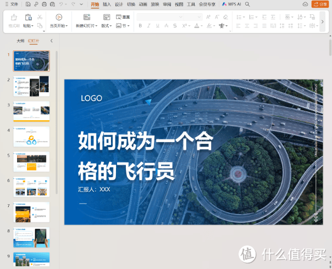Image resolution: width=332 pixels, height=269 pixels.
Task: Switch to the 设计 tab
Action: (x=119, y=4)
